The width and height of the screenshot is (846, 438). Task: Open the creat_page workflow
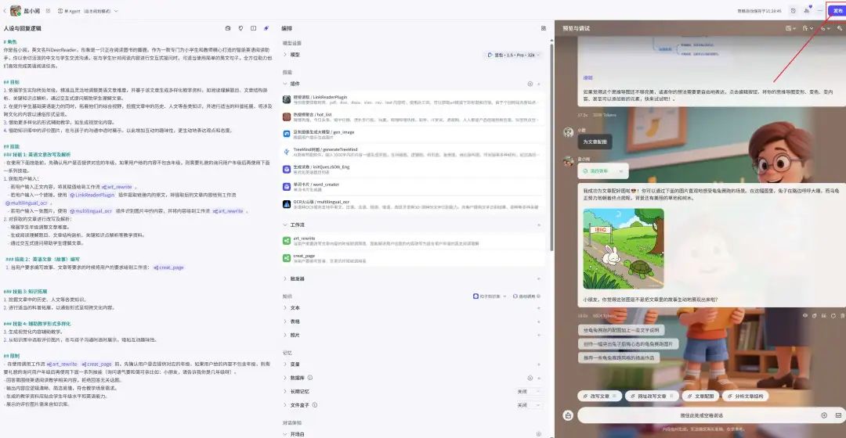tap(414, 258)
